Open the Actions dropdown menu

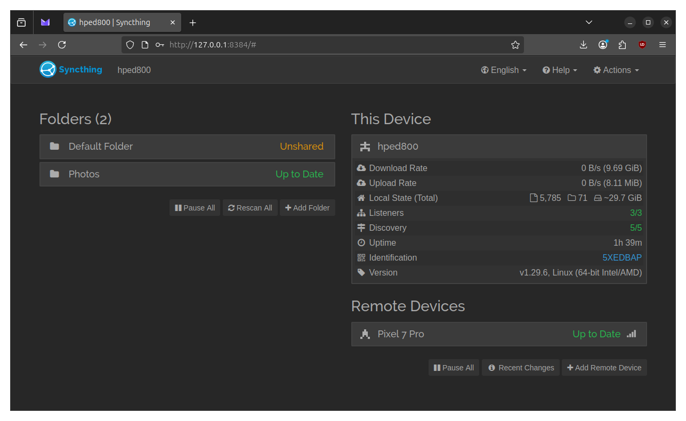(616, 70)
